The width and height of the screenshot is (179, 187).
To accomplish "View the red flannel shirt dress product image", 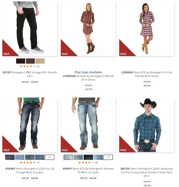I will click(88, 29).
